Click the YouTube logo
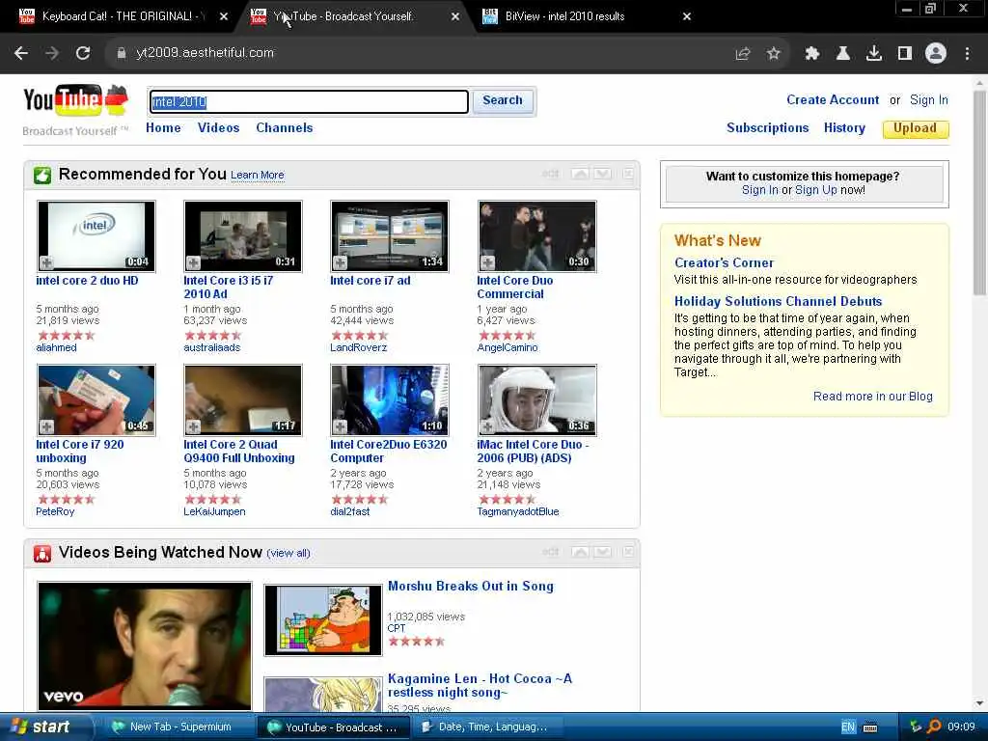 pyautogui.click(x=63, y=100)
